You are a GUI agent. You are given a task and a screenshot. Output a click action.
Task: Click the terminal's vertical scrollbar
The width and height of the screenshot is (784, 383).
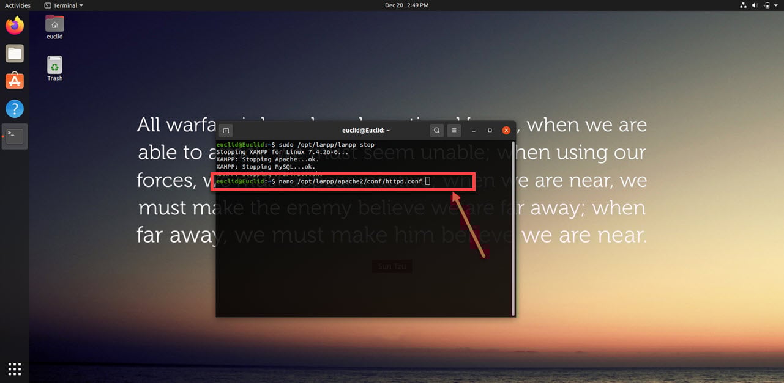coord(513,228)
